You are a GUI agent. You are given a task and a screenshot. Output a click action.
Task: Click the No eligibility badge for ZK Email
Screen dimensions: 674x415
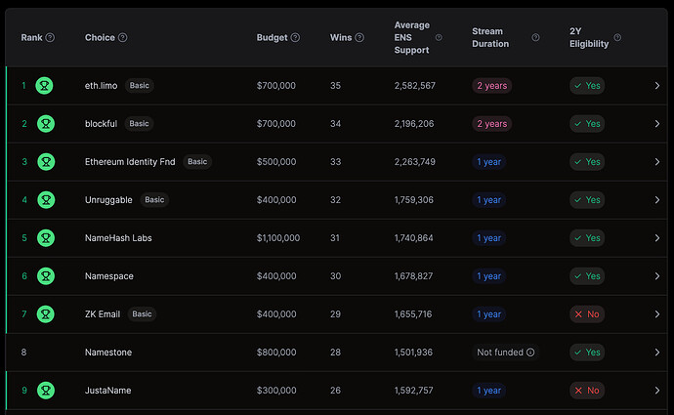(x=587, y=314)
